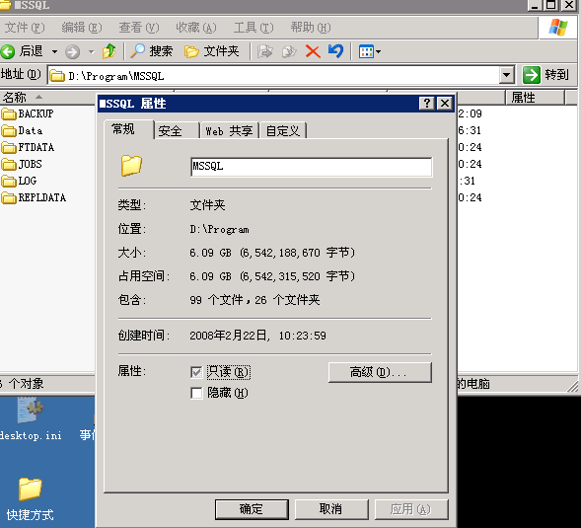The image size is (581, 528).
Task: Click the desktop.ini desktop icon
Action: (31, 419)
